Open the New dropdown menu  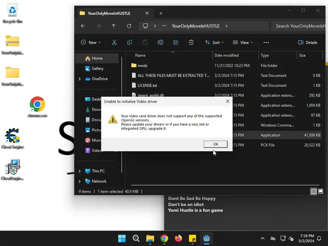click(91, 43)
